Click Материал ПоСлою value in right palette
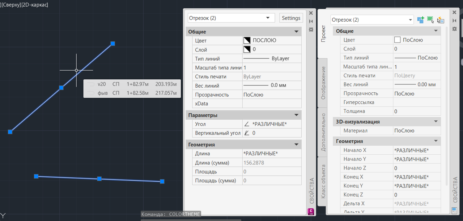The image size is (463, 221). pos(417,131)
